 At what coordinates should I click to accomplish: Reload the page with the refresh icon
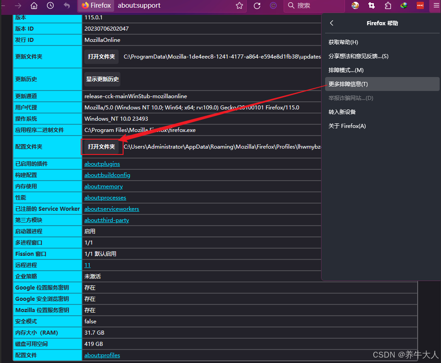257,5
